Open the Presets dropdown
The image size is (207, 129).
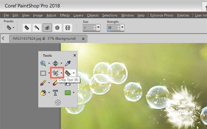(10, 28)
